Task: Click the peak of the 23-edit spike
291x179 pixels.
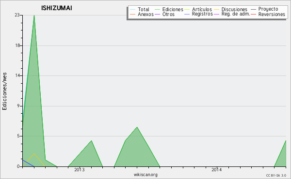Action: (34, 15)
